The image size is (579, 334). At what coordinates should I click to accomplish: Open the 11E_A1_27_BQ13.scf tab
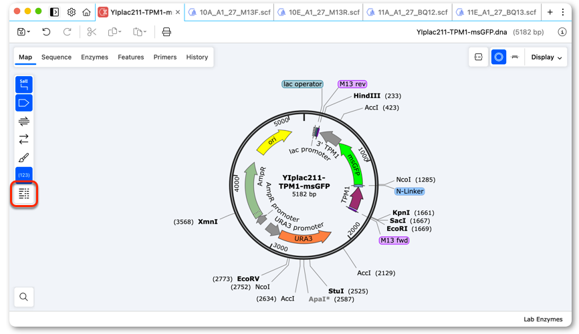(x=497, y=12)
